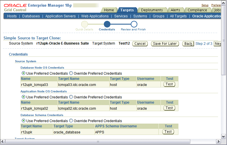Click the r12upk-Oracle E-Business Suite source name
Screen dimensions: 227x145
[62, 43]
